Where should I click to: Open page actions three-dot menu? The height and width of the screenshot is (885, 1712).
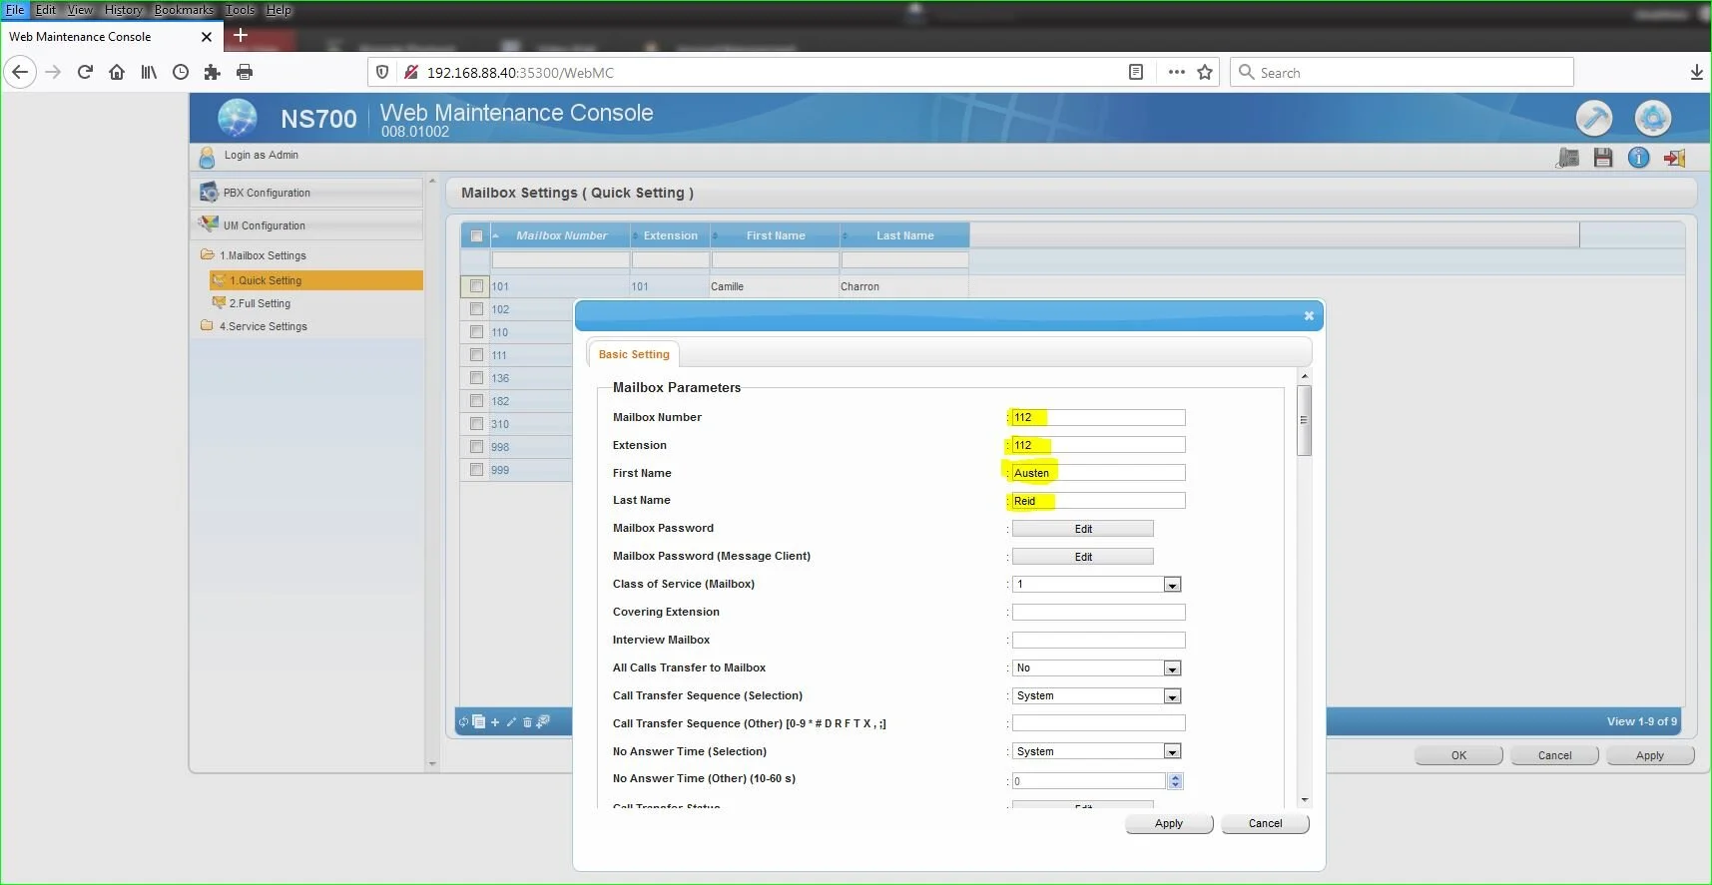point(1177,72)
